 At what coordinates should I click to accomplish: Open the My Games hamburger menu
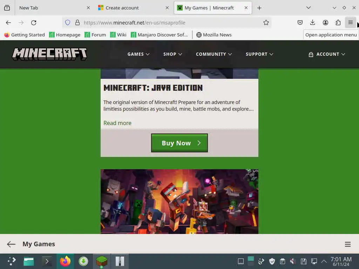click(347, 244)
